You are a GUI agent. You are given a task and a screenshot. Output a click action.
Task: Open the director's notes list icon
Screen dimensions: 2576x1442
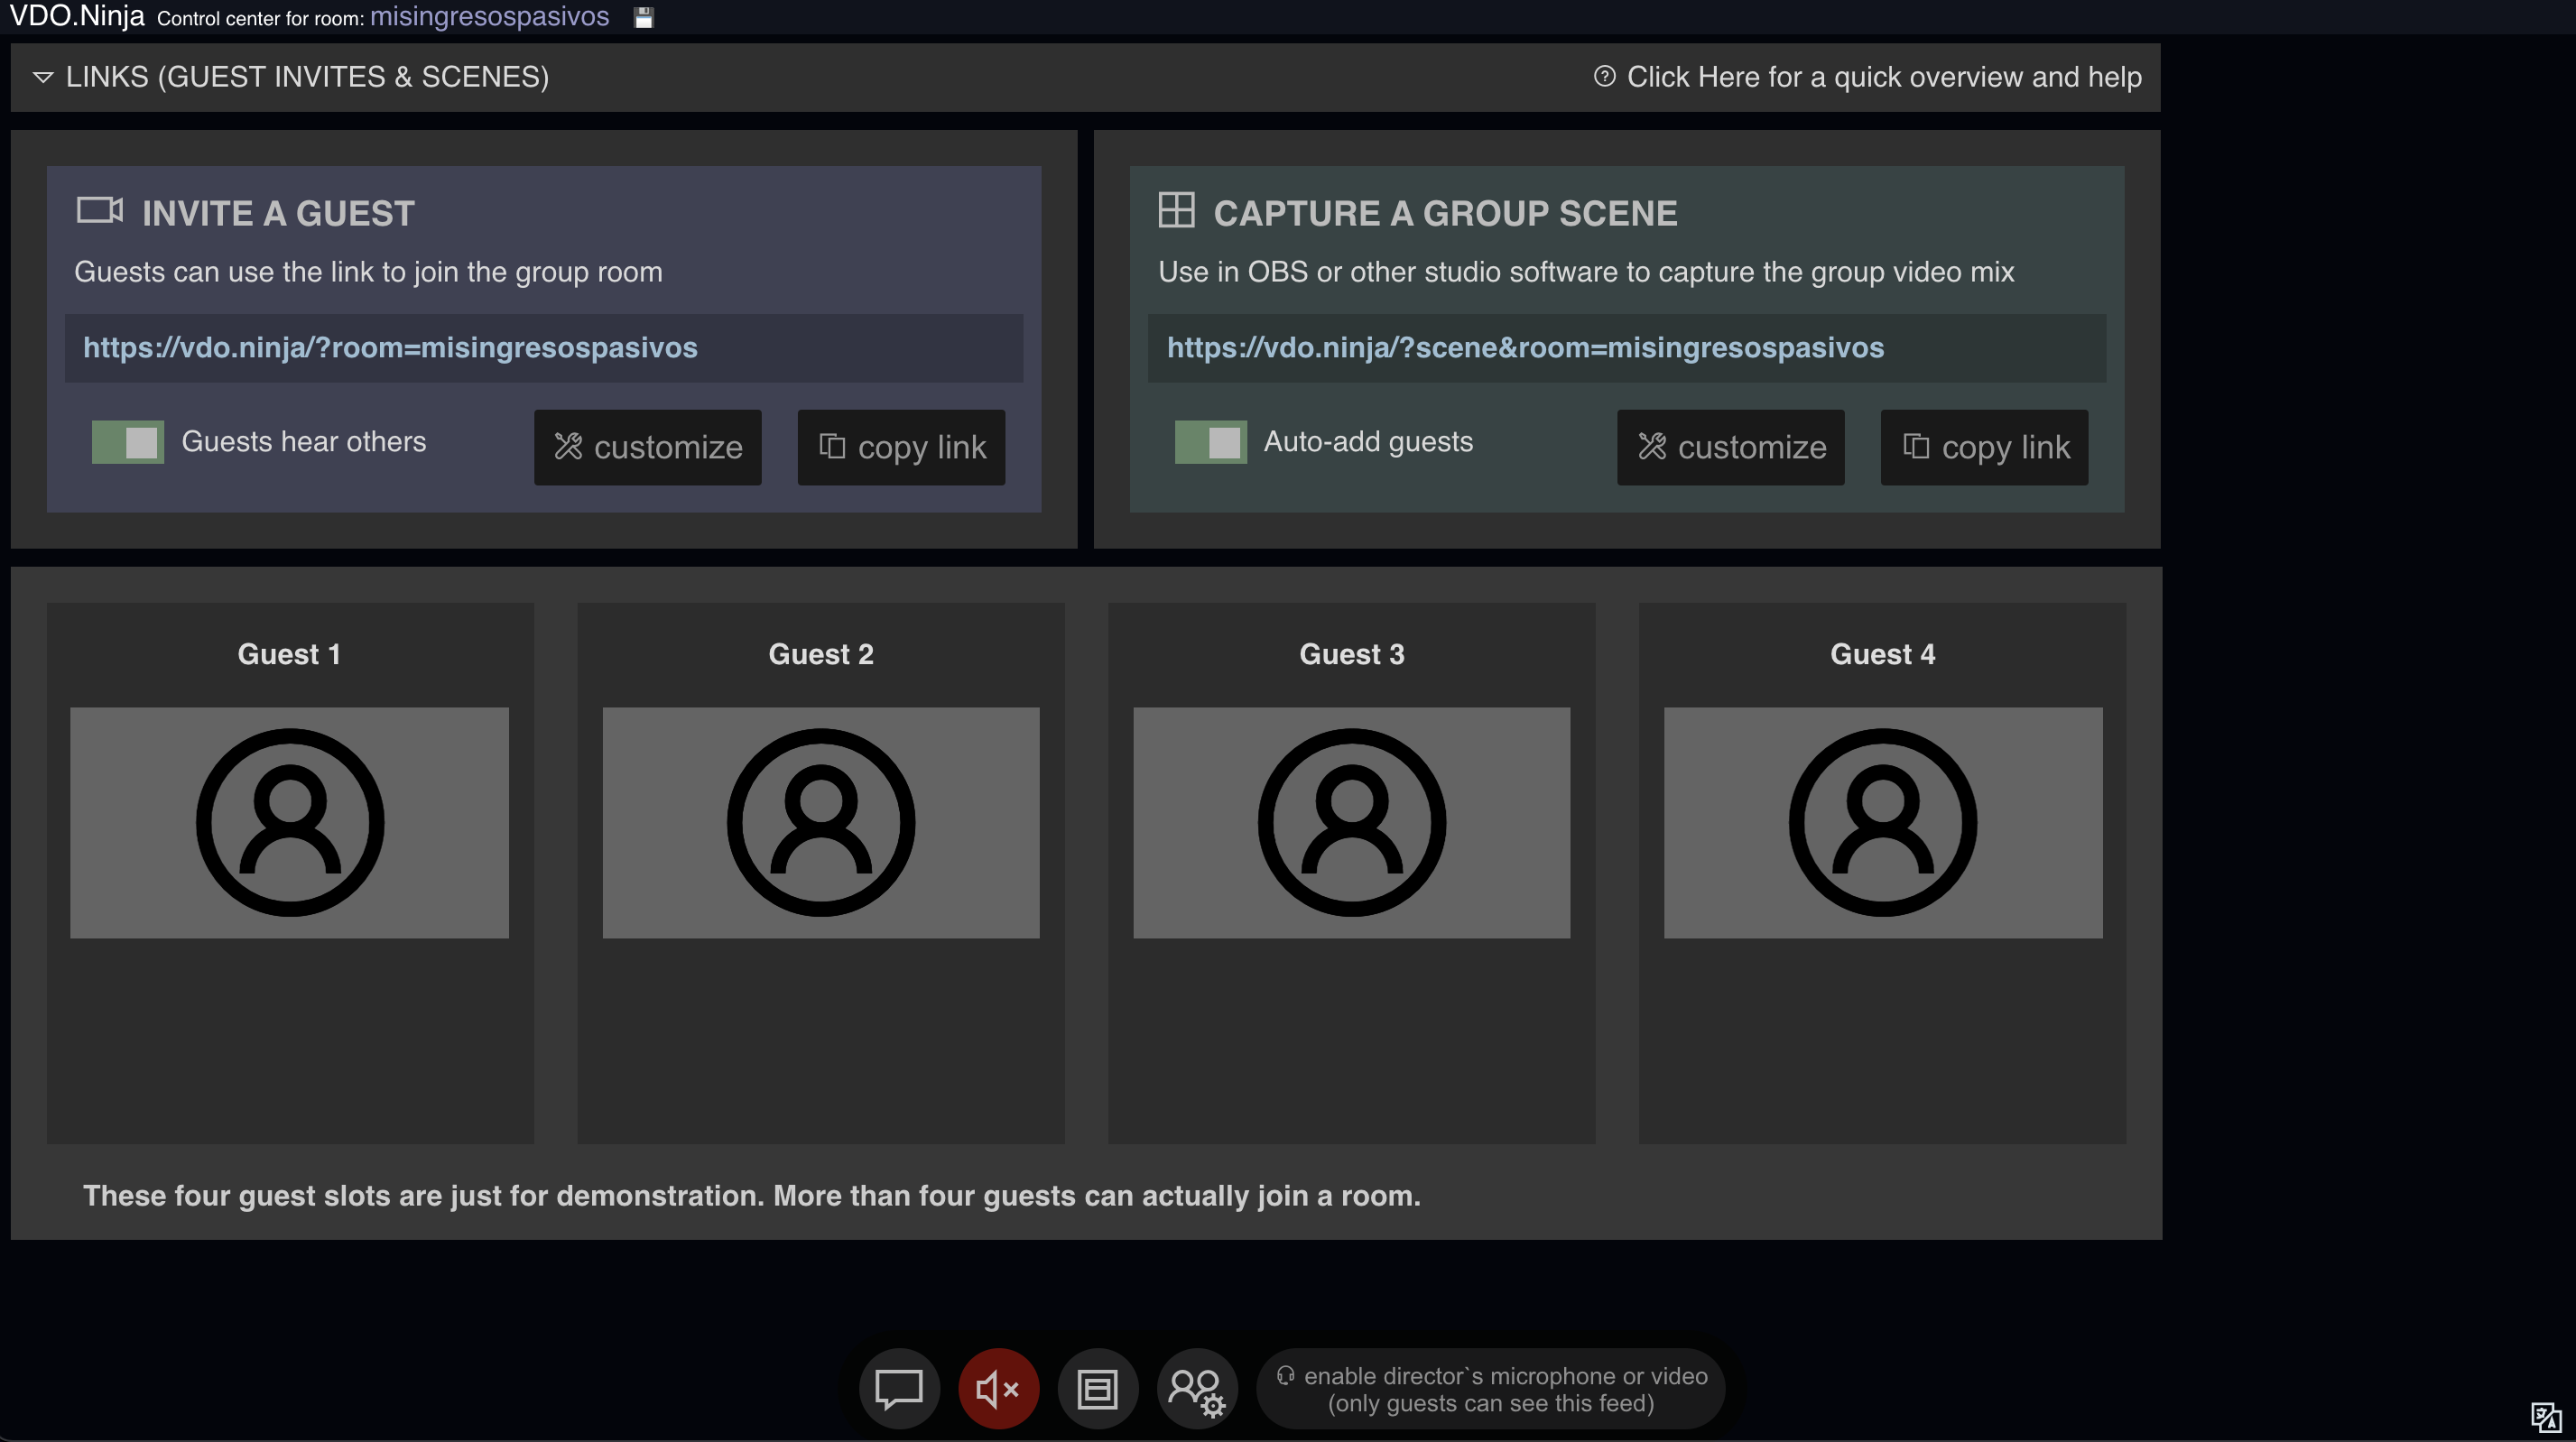(1097, 1388)
